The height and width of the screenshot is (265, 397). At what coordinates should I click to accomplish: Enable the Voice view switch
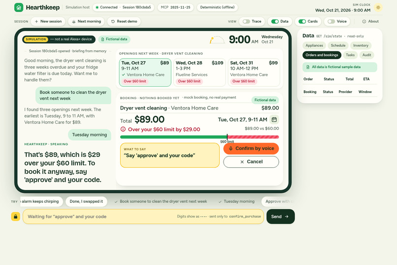coord(331,22)
